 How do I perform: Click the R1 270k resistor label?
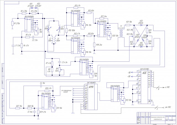pos(17,24)
